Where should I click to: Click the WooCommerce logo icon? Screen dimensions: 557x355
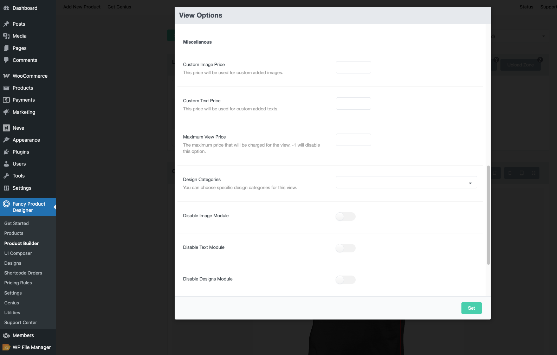point(6,76)
